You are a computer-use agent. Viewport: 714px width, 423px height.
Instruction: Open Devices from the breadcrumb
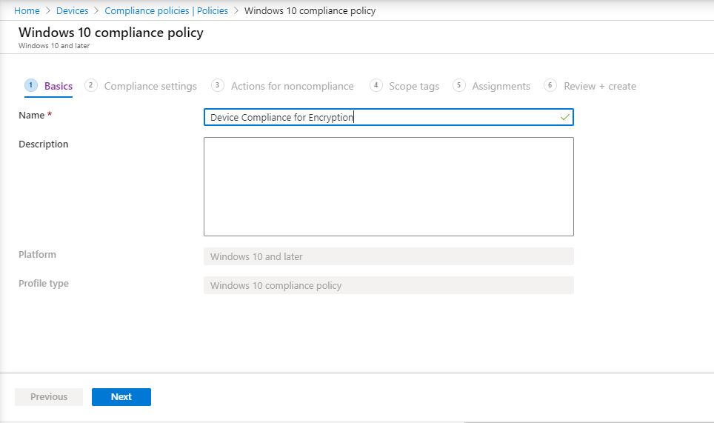pos(72,11)
